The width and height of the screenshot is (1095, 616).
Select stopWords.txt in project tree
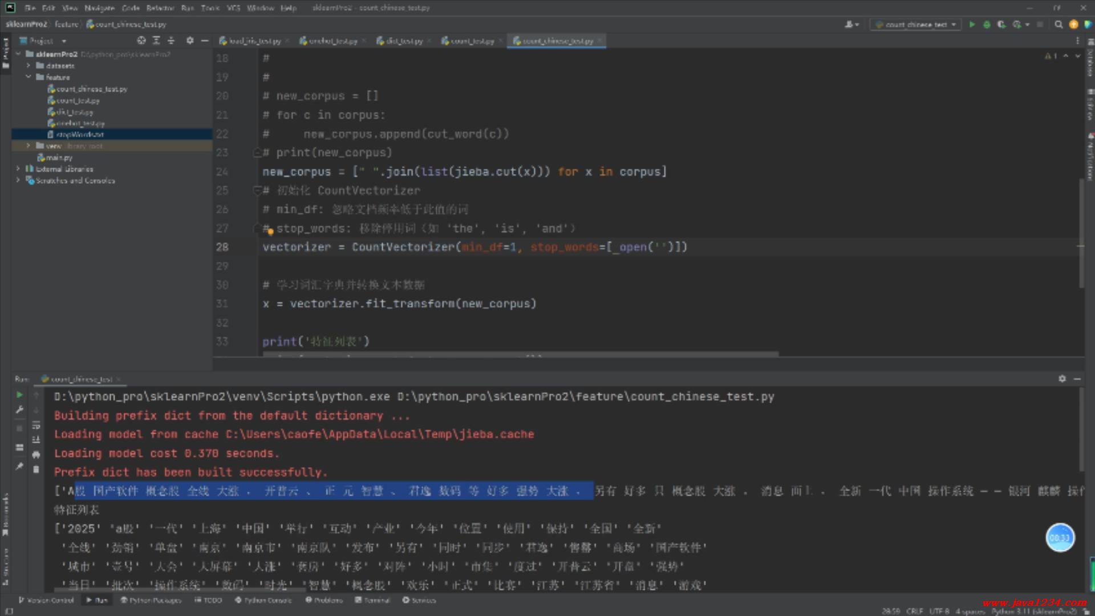click(x=79, y=135)
